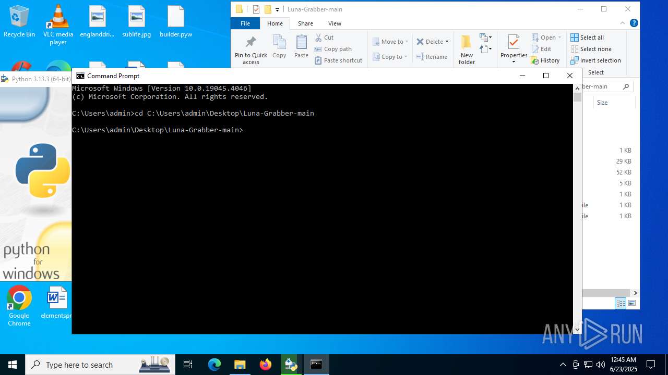
Task: Open notification center icon
Action: (651, 365)
